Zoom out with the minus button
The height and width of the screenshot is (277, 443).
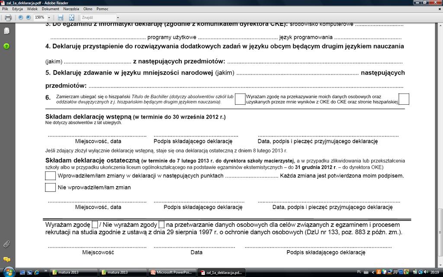point(21,17)
